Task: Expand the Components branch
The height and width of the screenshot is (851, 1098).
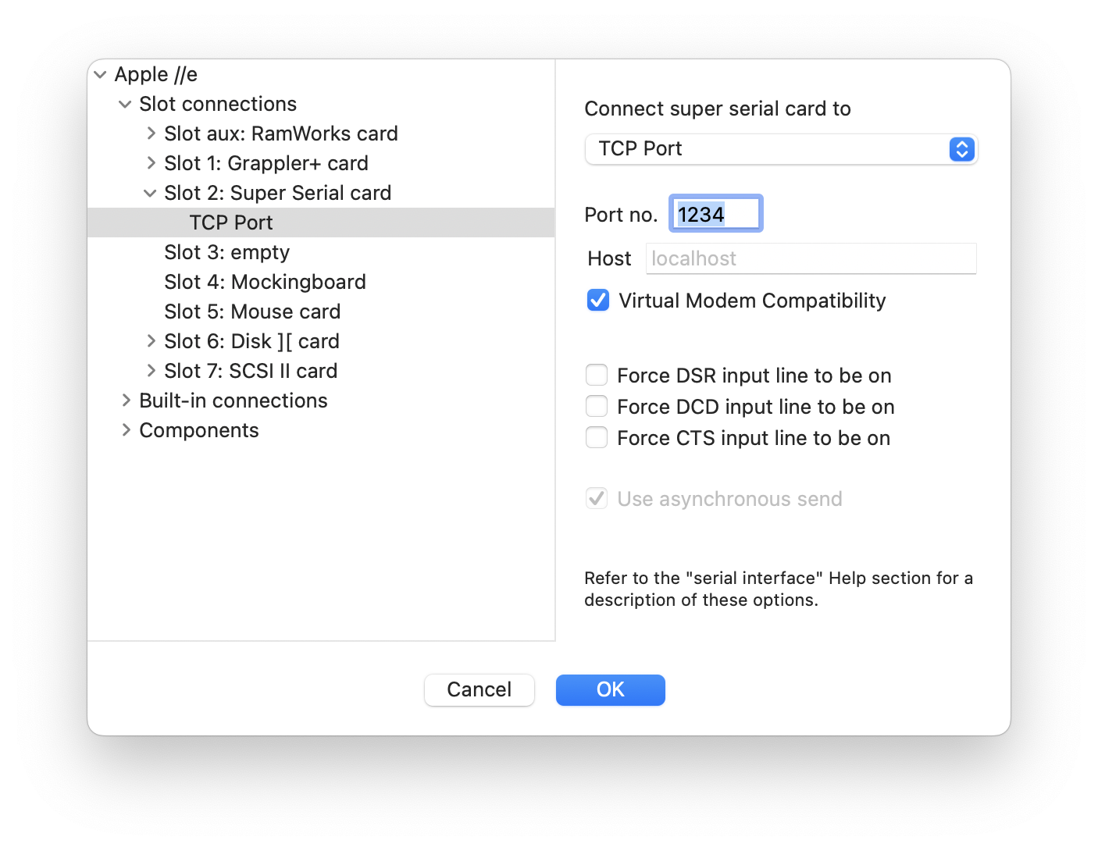Action: pyautogui.click(x=126, y=431)
